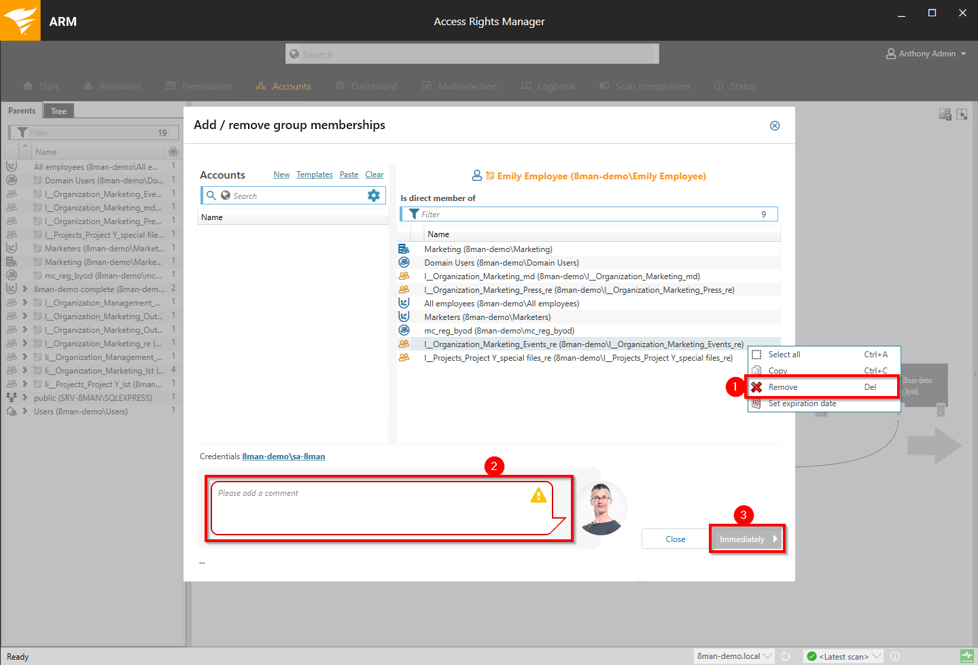Click the green activity icon in the status bar

point(966,656)
